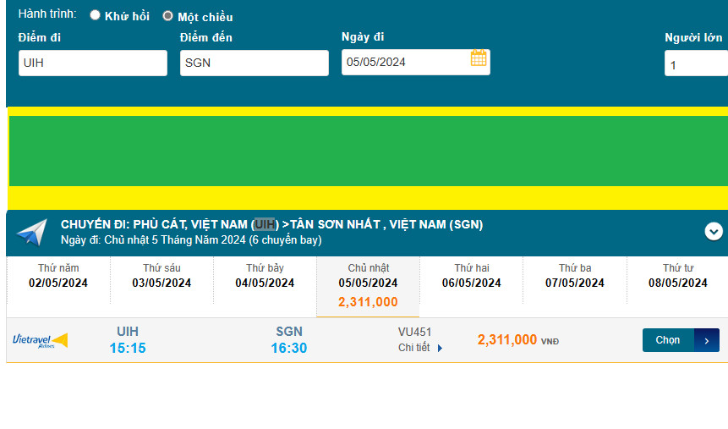
Task: Switch to Thứ bảy 04/05/2024 date tab
Action: click(265, 277)
